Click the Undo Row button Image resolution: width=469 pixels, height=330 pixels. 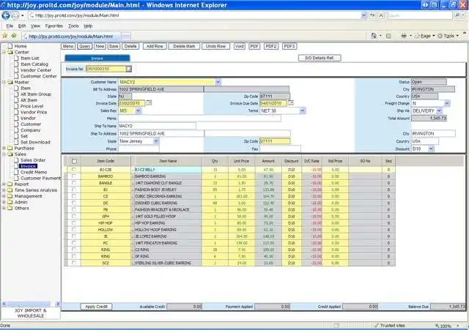(215, 46)
